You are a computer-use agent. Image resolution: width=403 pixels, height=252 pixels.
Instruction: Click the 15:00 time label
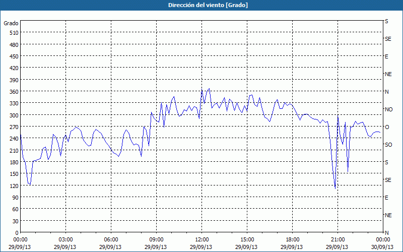coord(247,240)
